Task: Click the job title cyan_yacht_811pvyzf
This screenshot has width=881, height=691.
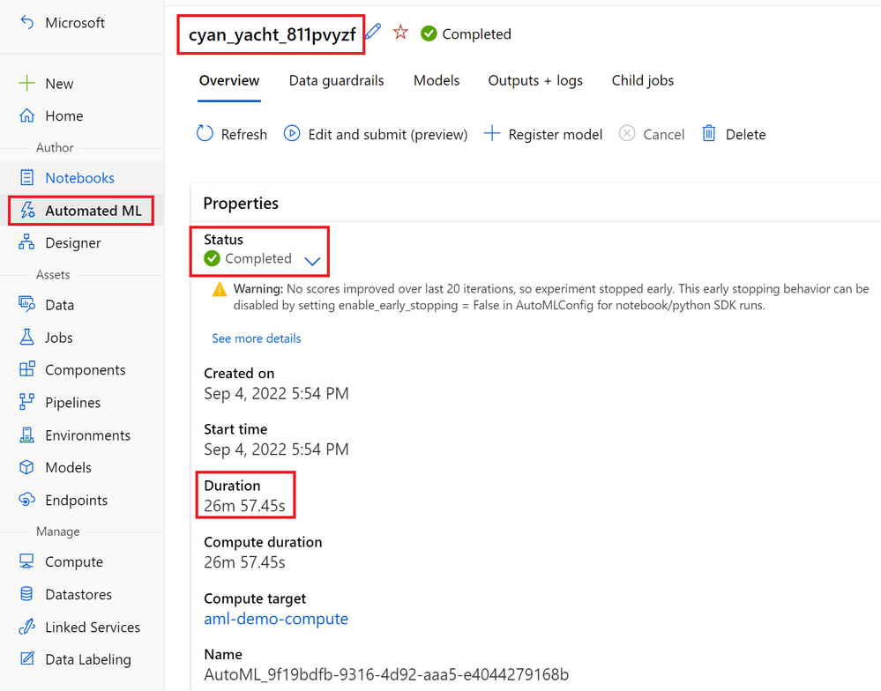Action: click(272, 34)
